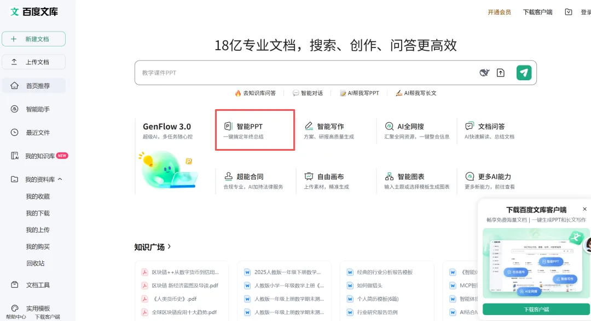Click the AI全网搜 icon
This screenshot has width=591, height=321.
pyautogui.click(x=389, y=126)
